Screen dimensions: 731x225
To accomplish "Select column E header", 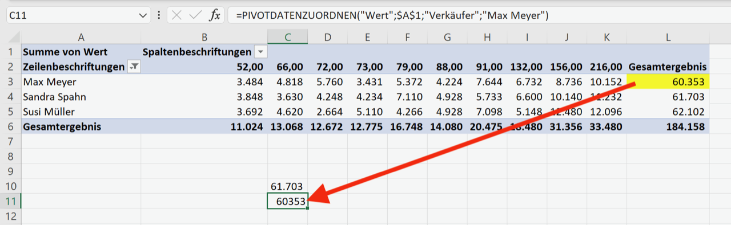I will 368,37.
